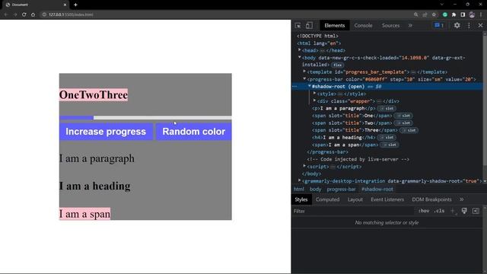487x274 pixels.
Task: Toggle rendering emulations paintbrush icon
Action: coord(464,211)
